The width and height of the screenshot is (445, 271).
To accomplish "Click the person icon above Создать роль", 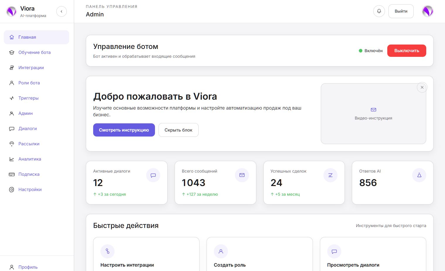I will tap(221, 251).
